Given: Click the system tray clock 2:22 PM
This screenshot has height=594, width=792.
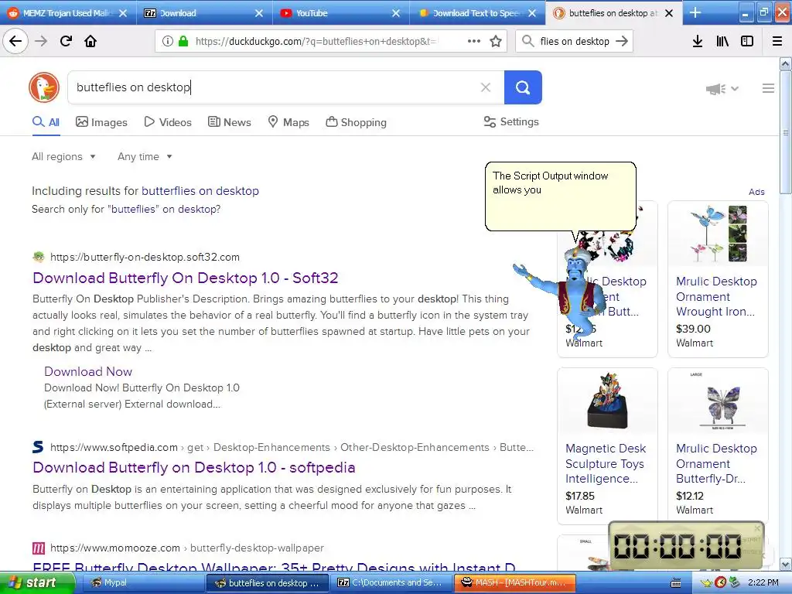Looking at the screenshot, I should pos(763,583).
